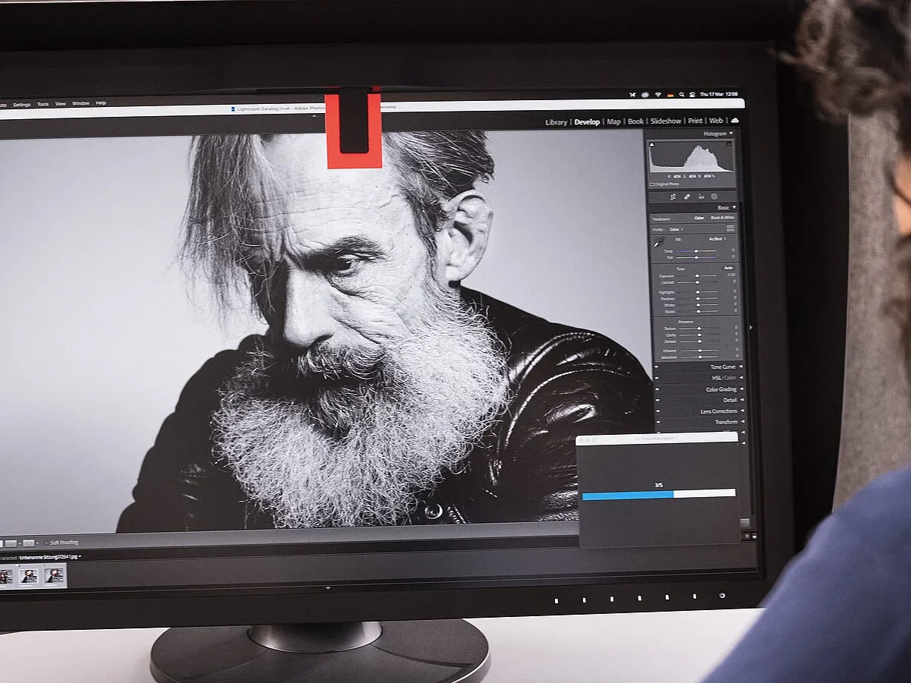
Task: Click the Contrast slider
Action: [697, 282]
